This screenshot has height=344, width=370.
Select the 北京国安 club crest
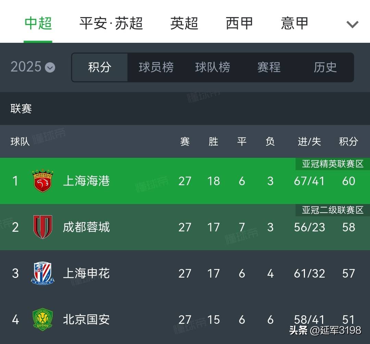pyautogui.click(x=42, y=319)
